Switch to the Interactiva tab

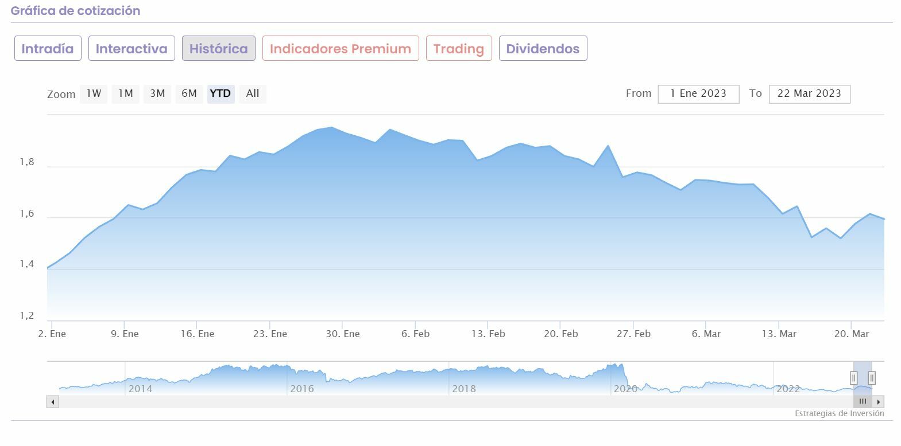click(132, 49)
